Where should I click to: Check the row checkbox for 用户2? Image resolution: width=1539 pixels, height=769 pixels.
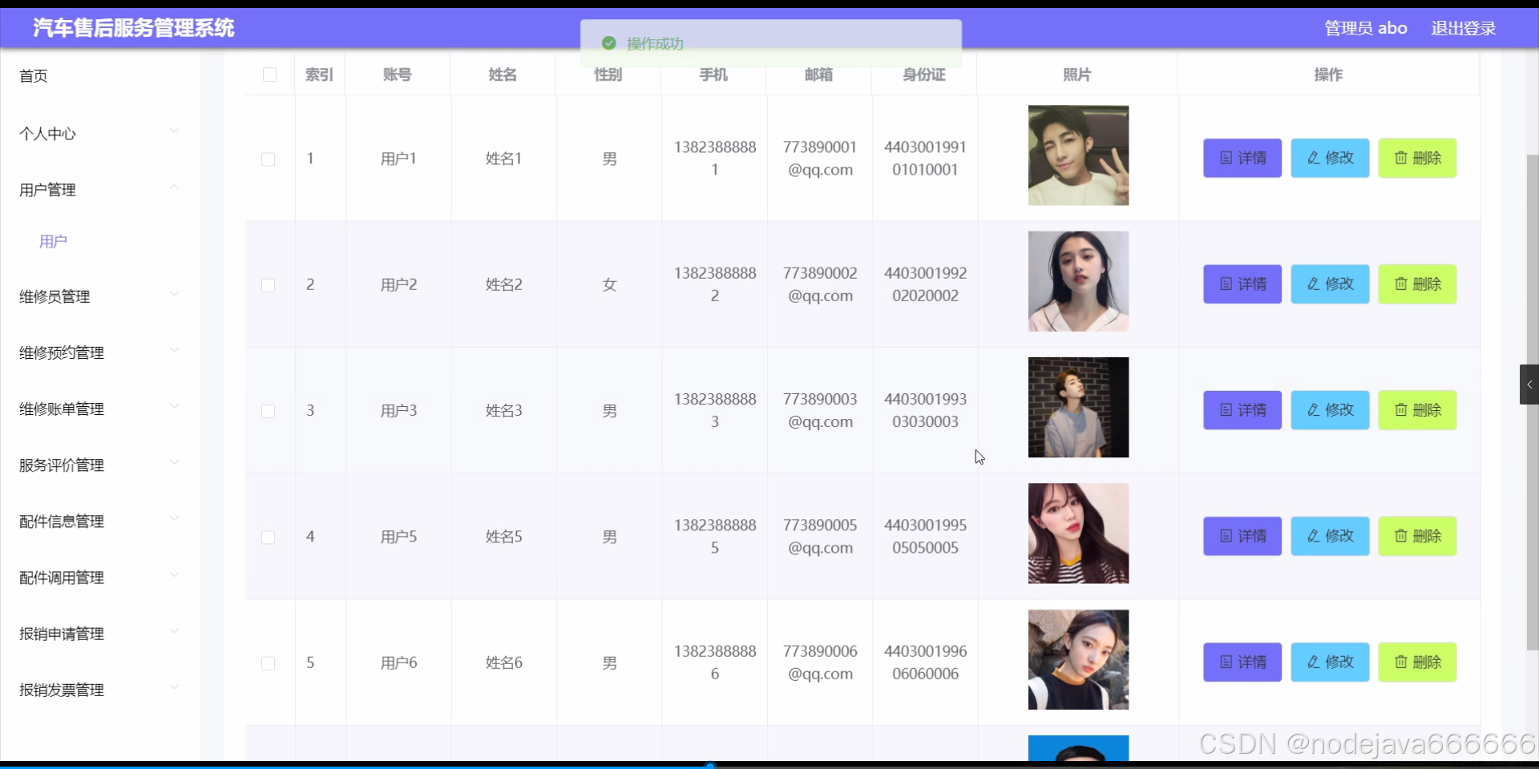(x=269, y=285)
